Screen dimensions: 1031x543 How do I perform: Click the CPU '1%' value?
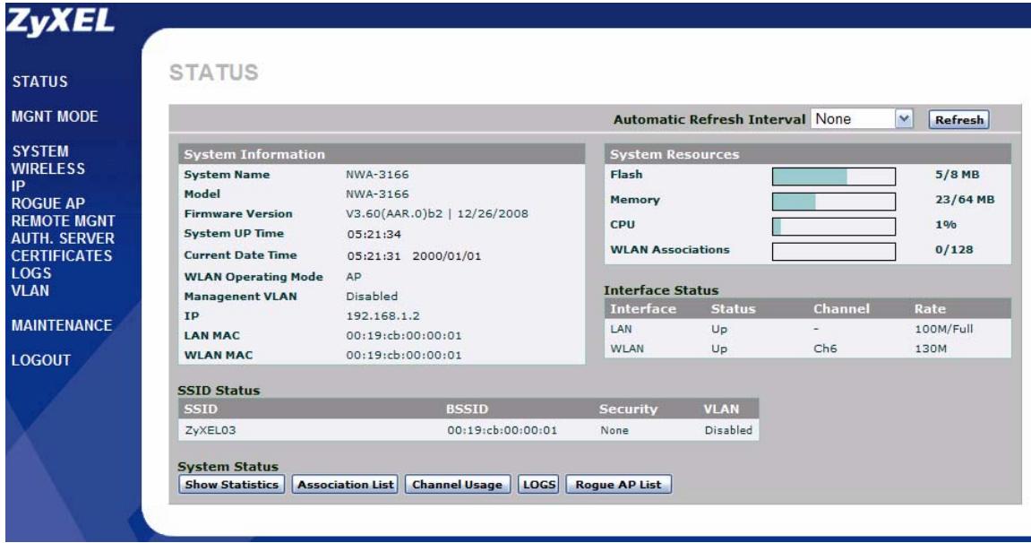[946, 225]
